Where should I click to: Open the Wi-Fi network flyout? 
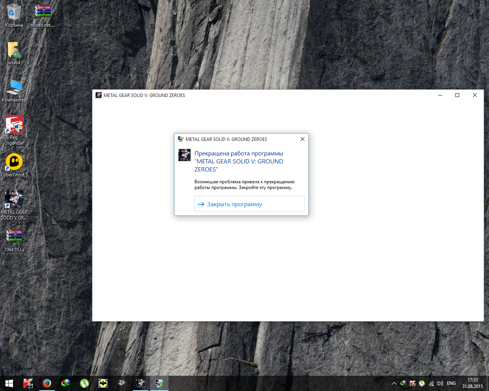[x=431, y=383]
